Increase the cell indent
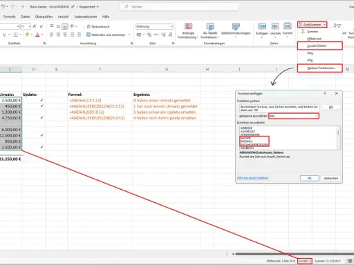This screenshot has height=265, width=354. (x=79, y=35)
